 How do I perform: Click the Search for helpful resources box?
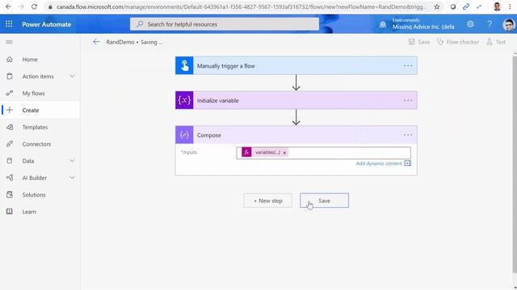[x=225, y=24]
